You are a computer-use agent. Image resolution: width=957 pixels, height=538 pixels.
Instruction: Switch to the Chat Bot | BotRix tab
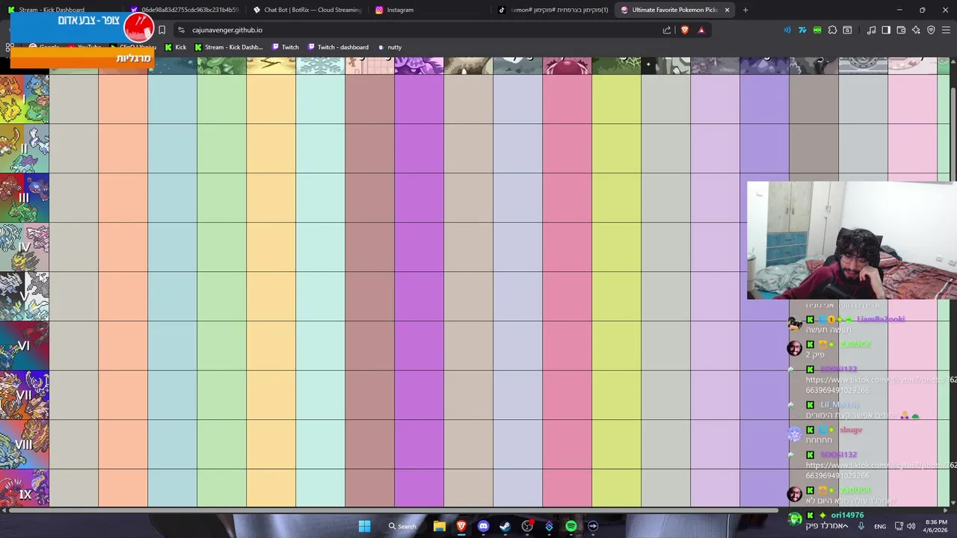click(x=307, y=10)
